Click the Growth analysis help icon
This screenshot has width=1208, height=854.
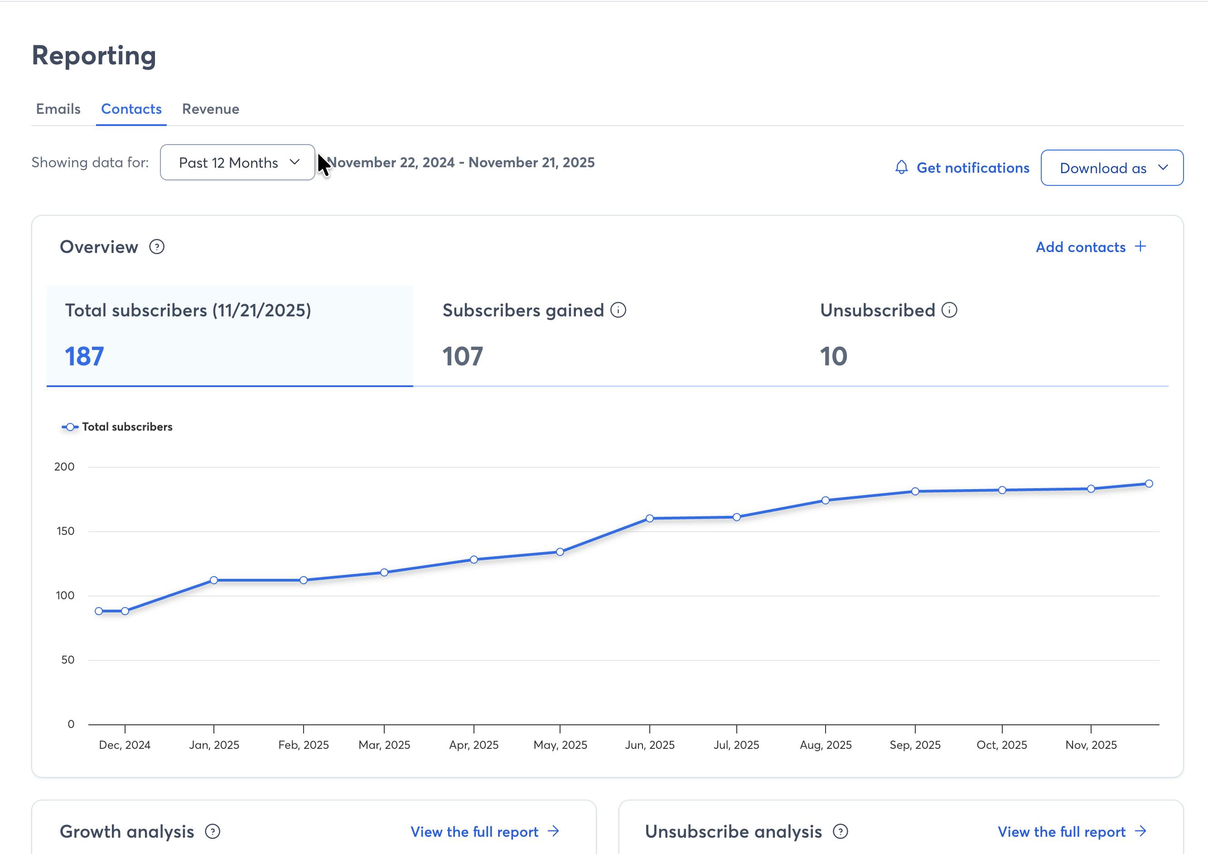[213, 831]
